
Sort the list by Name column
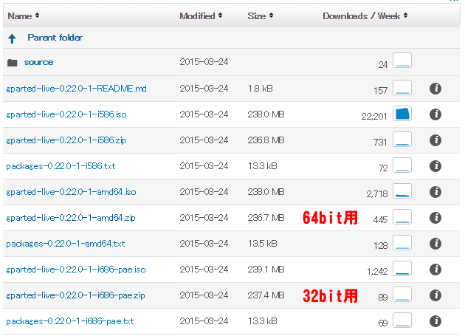coord(24,16)
